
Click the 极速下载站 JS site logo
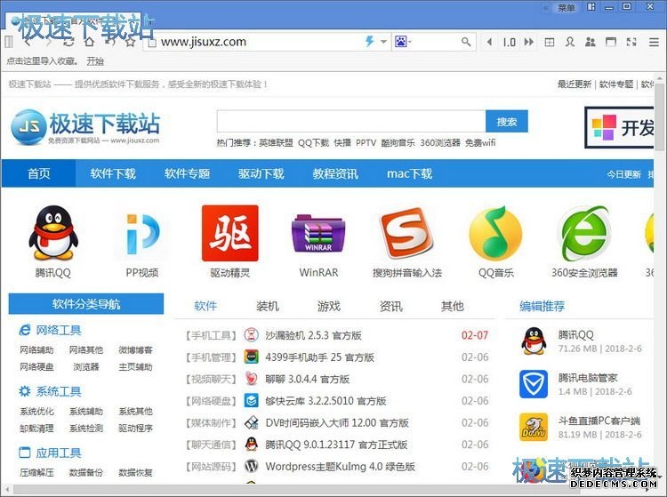[85, 126]
